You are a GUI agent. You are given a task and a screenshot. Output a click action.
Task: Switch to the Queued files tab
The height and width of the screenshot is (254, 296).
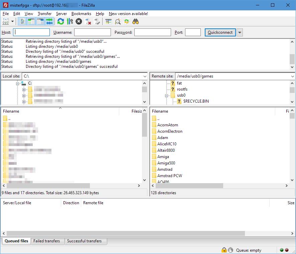16,241
